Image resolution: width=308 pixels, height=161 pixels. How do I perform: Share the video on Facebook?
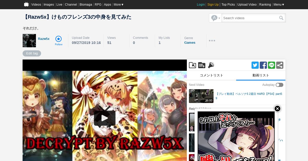click(x=263, y=65)
